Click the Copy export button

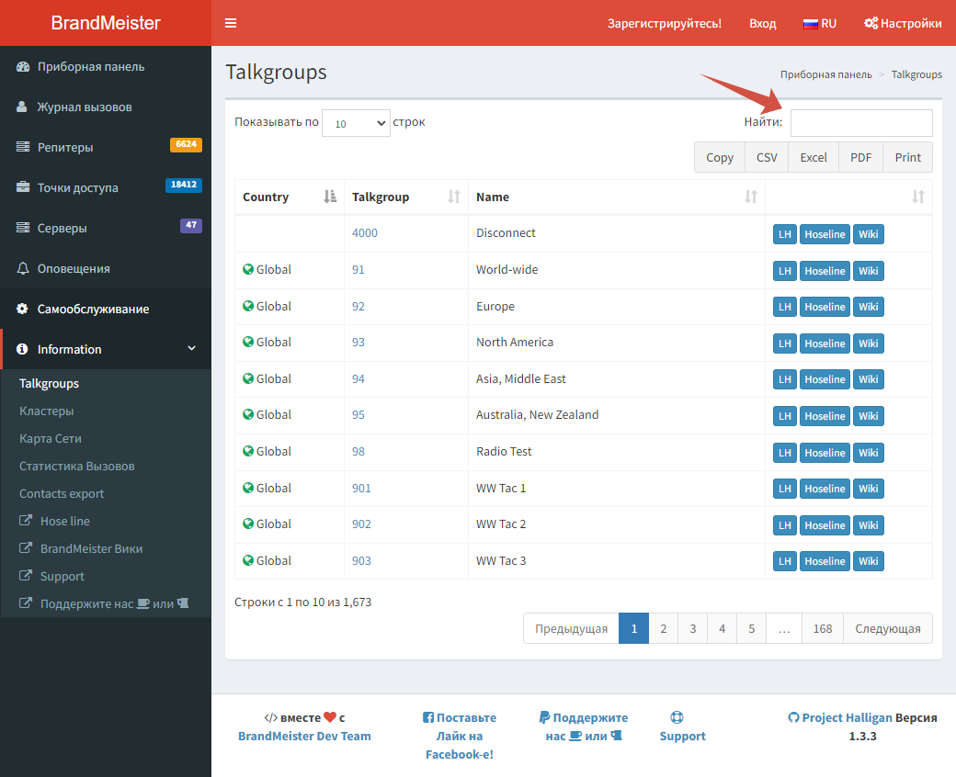(720, 157)
